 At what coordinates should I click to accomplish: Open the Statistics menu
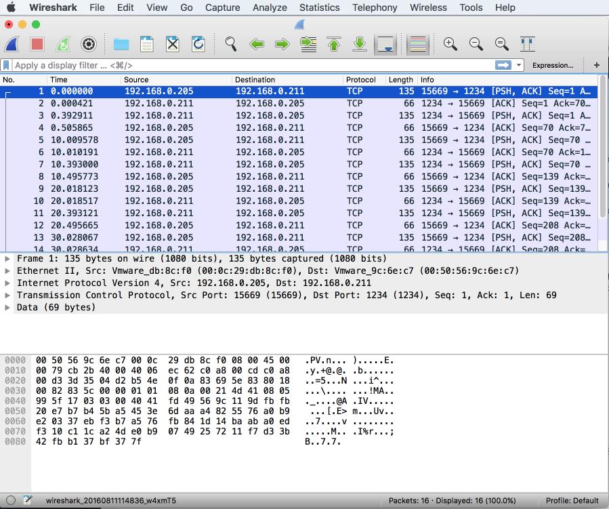[319, 7]
